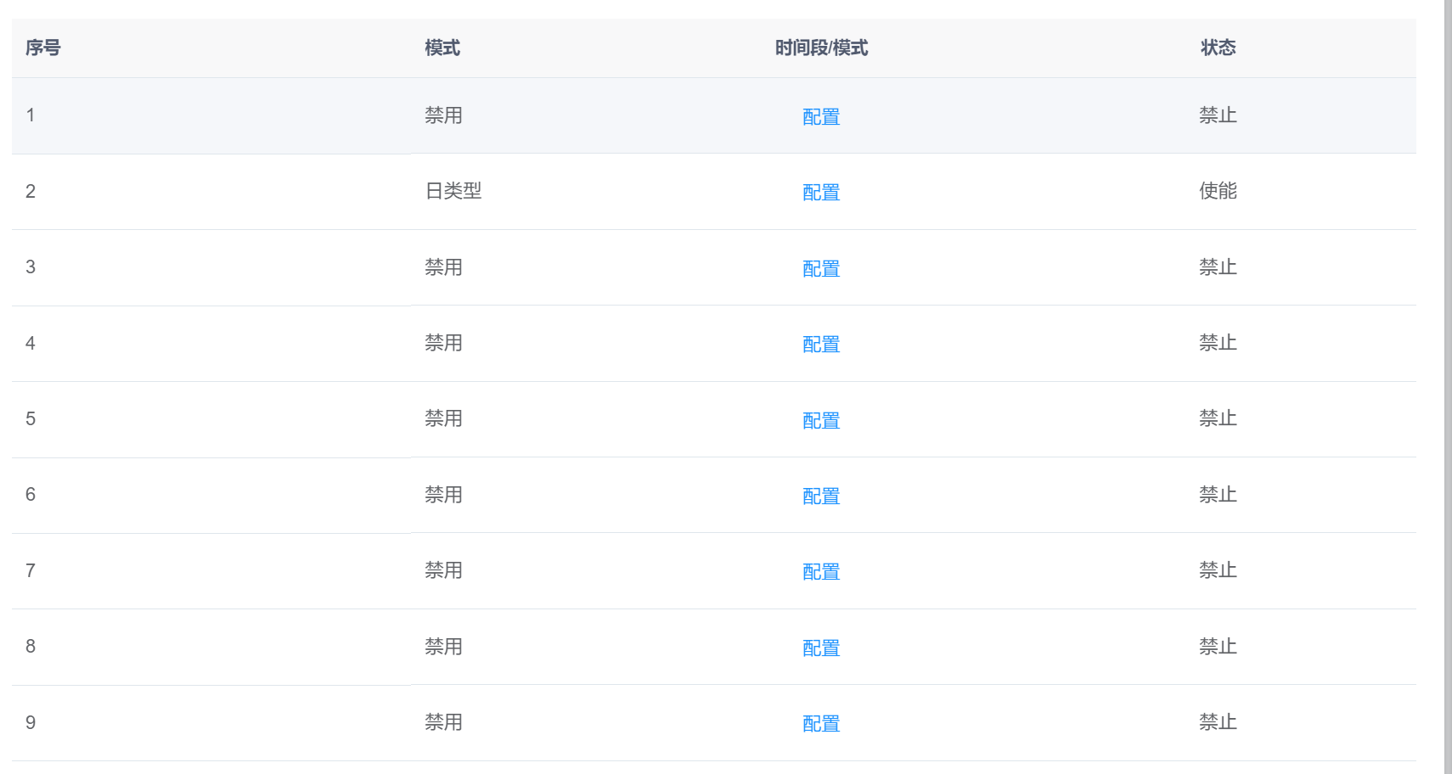1452x774 pixels.
Task: Open the 配置 link in row 1
Action: click(x=821, y=117)
